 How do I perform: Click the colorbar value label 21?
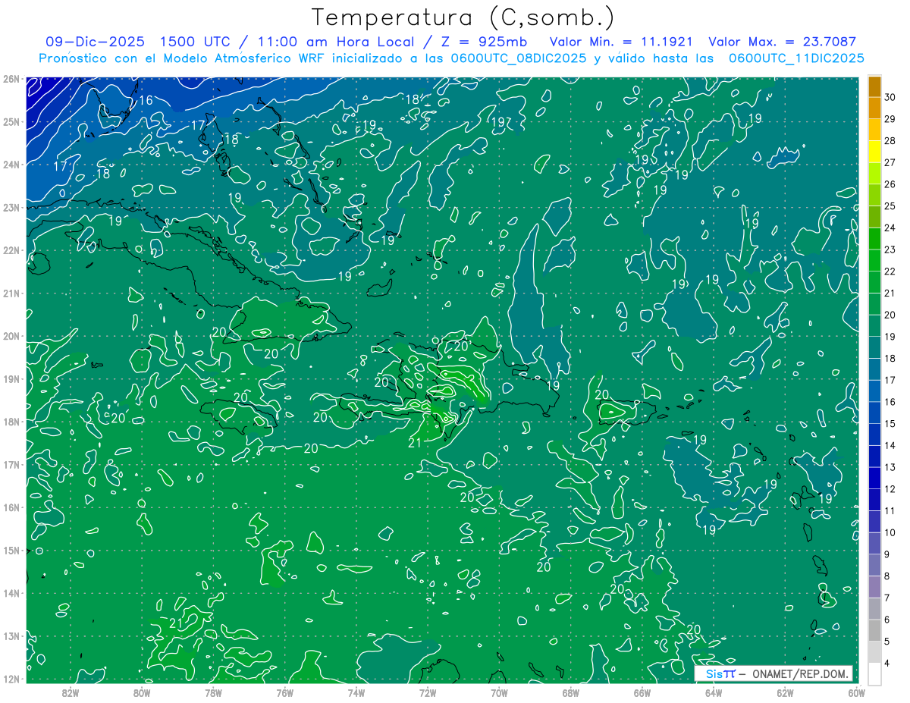pyautogui.click(x=890, y=293)
